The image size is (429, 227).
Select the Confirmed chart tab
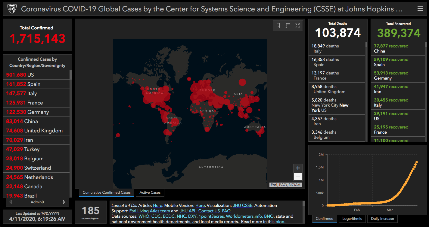[325, 219]
